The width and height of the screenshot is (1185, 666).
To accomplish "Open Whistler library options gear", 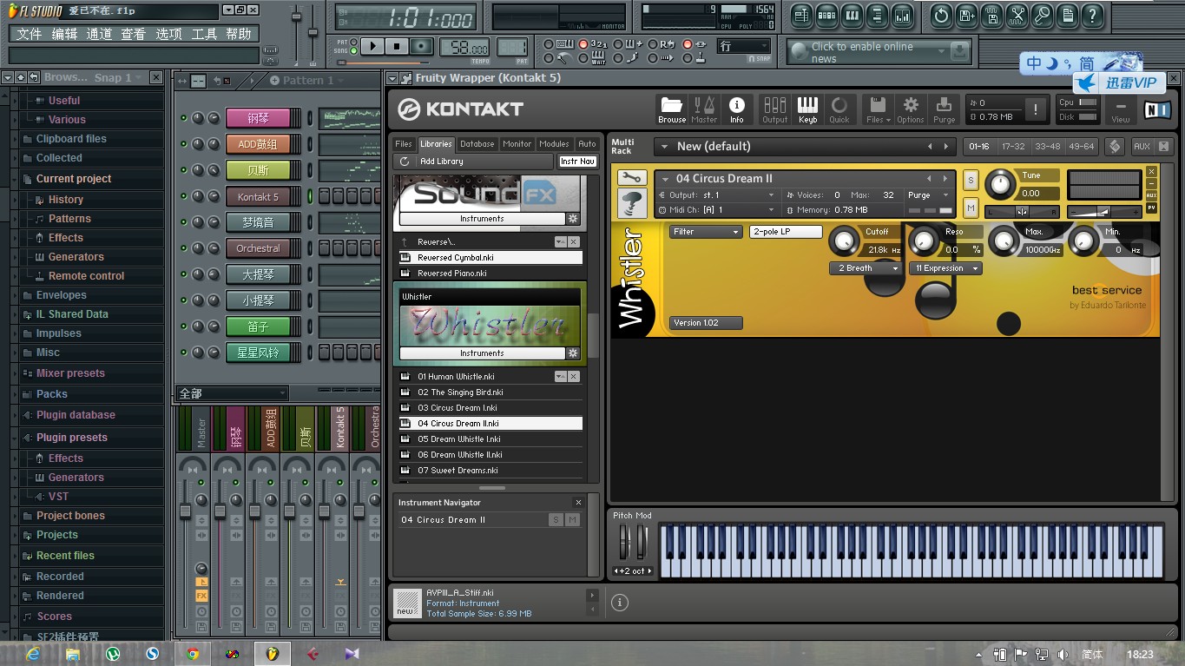I will point(573,353).
